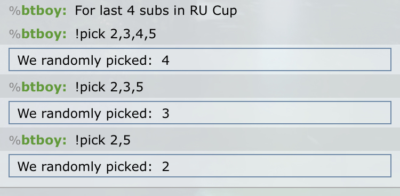
Task: Click the result box showing picked 2
Action: pyautogui.click(x=200, y=166)
